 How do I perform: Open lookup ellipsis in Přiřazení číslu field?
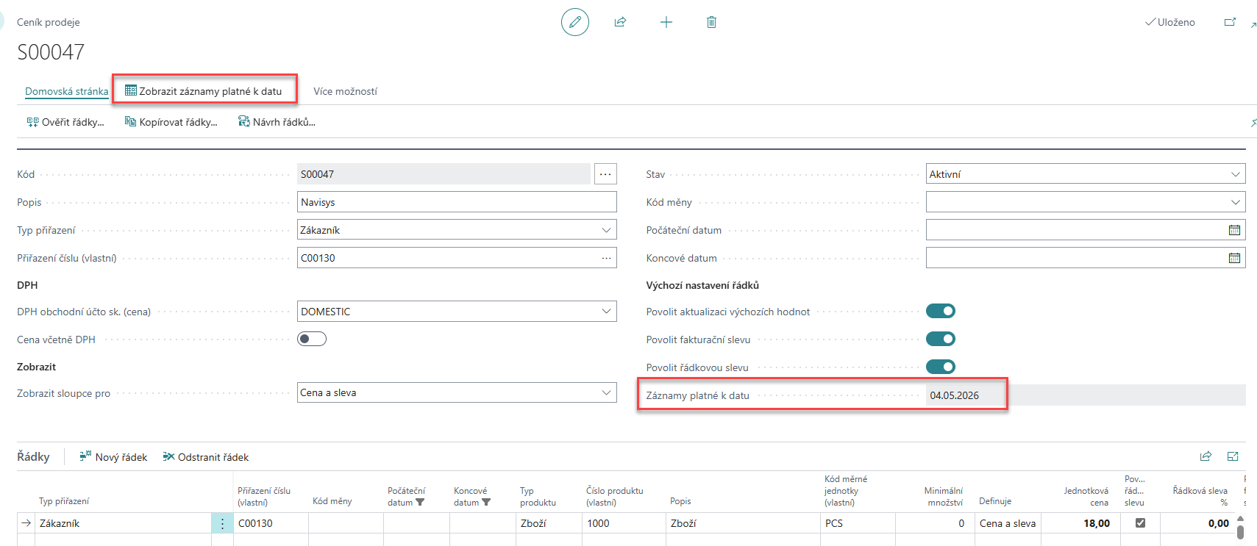606,258
